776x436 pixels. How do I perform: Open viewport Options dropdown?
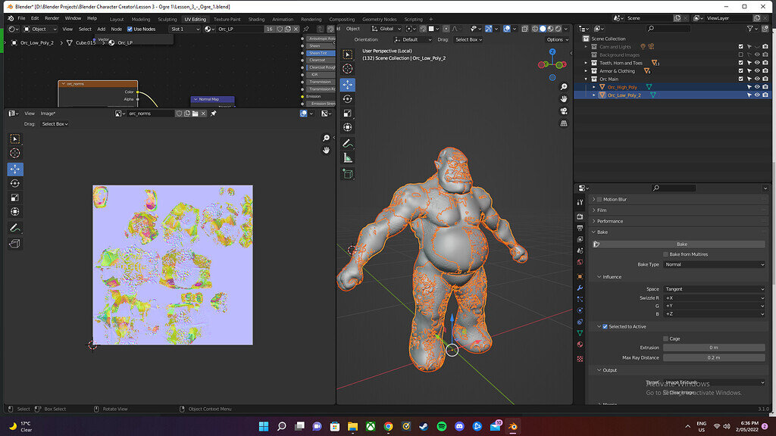point(557,39)
